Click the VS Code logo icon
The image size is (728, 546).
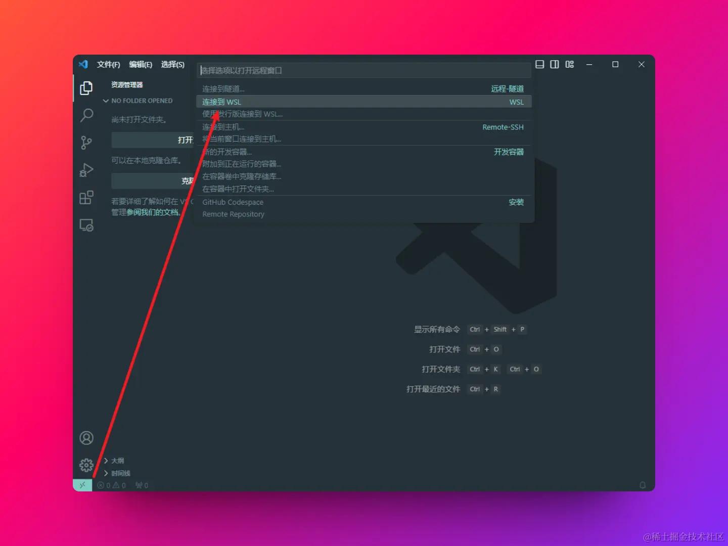click(83, 64)
